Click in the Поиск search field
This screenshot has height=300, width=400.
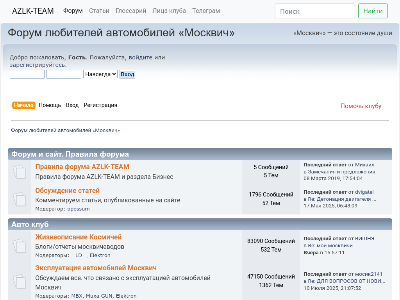tap(315, 11)
